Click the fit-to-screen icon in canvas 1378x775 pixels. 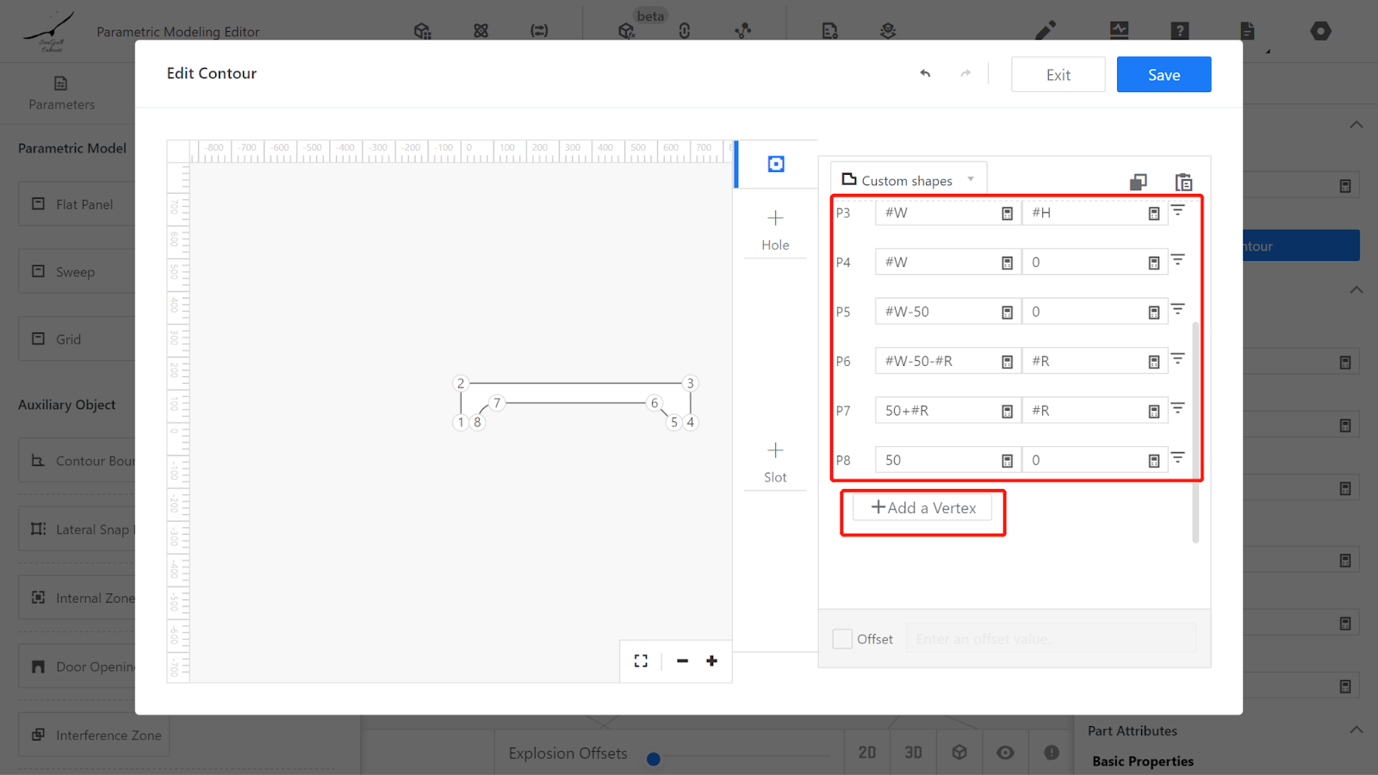[641, 660]
